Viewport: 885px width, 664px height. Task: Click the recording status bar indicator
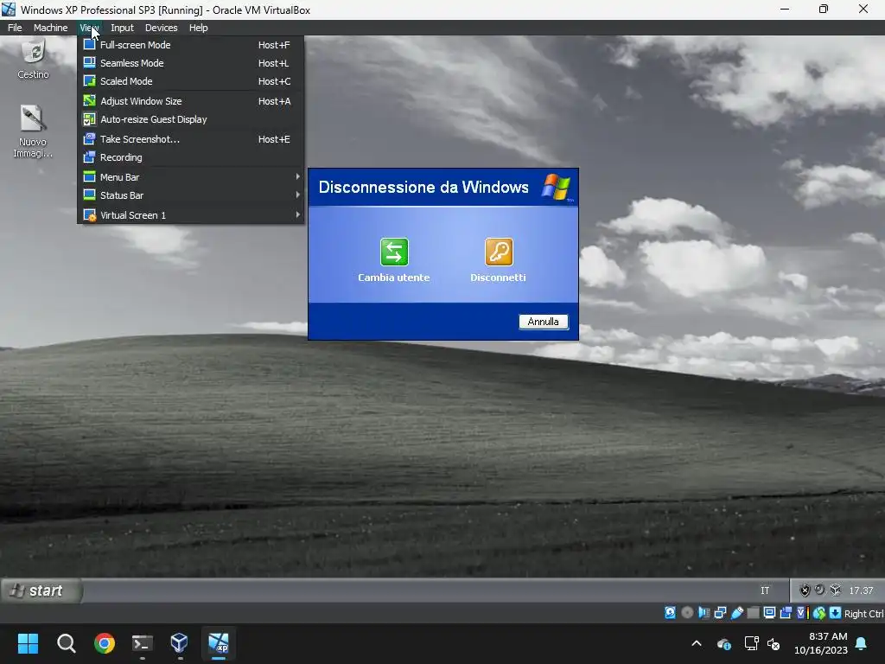[786, 613]
